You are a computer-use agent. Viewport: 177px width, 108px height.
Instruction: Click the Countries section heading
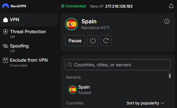pyautogui.click(x=75, y=103)
